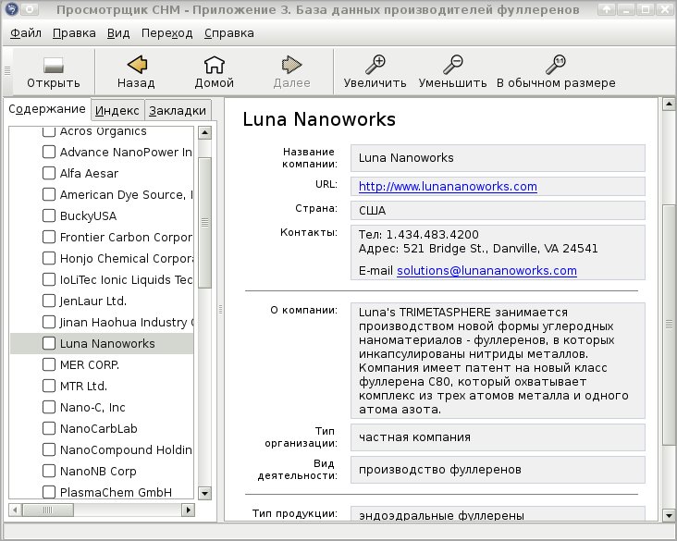This screenshot has width=677, height=541.
Task: Click the частная компания field value
Action: tap(414, 437)
